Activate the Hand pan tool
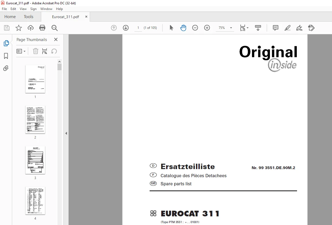The width and height of the screenshot is (332, 225). coord(183,28)
